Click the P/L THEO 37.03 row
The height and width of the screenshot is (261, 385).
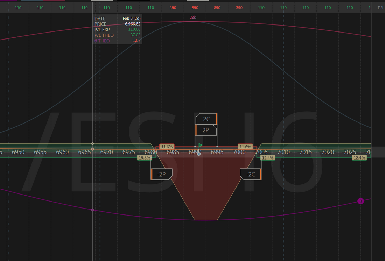117,35
